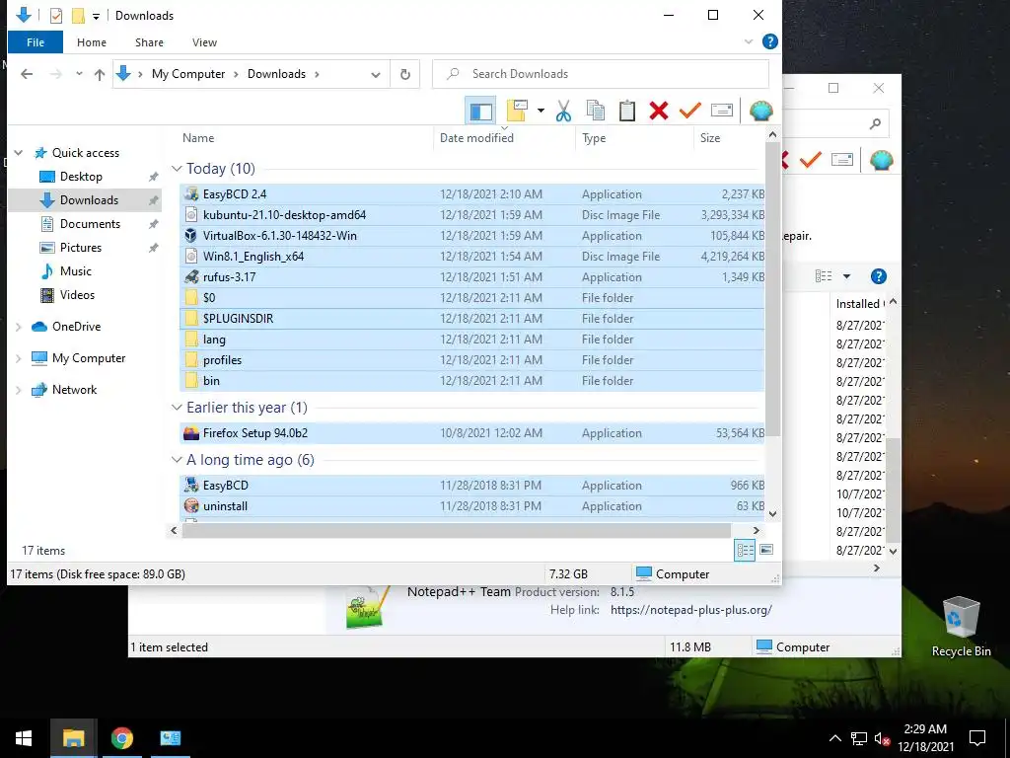Show hidden tray icons chevron
The height and width of the screenshot is (758, 1010).
click(x=834, y=738)
